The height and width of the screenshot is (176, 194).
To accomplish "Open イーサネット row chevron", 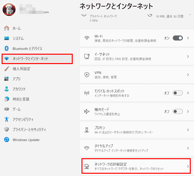I will (188, 56).
